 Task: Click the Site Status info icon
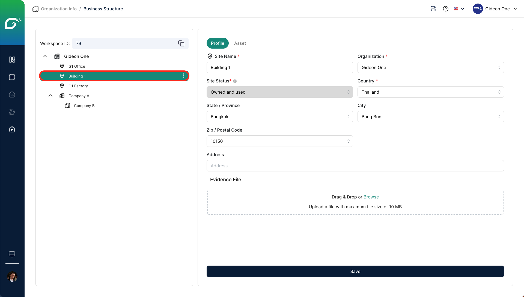235,81
